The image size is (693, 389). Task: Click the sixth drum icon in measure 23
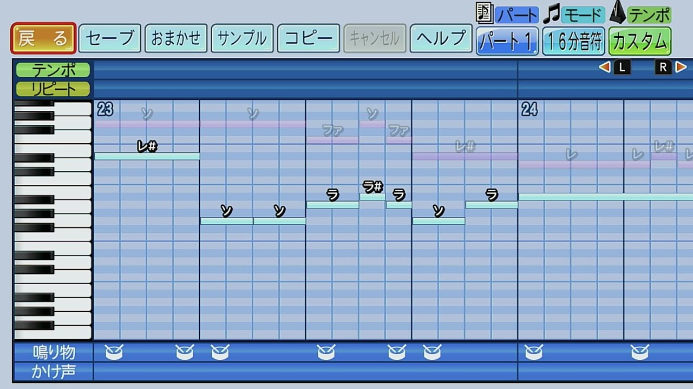click(x=432, y=353)
